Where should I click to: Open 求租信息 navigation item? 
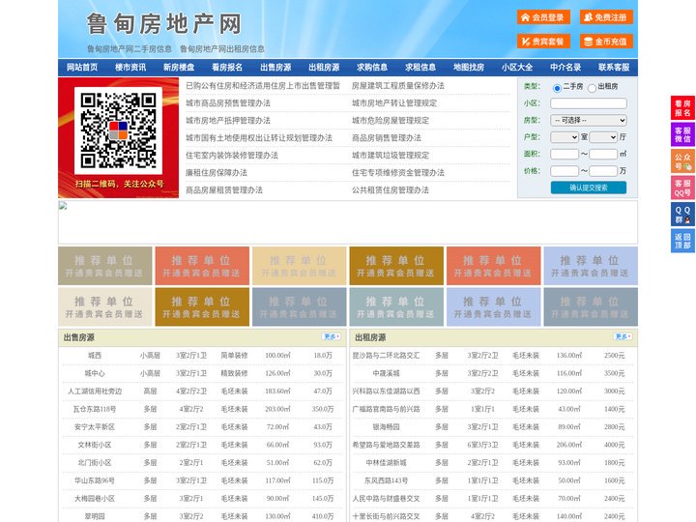point(420,68)
